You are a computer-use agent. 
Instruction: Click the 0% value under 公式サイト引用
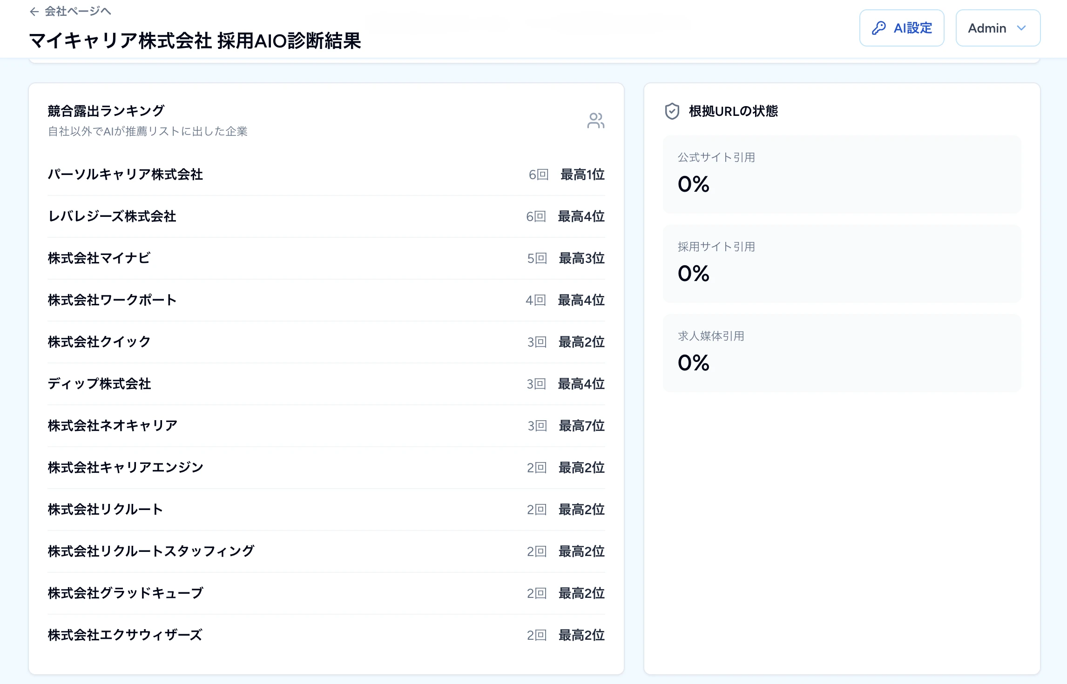pyautogui.click(x=694, y=184)
